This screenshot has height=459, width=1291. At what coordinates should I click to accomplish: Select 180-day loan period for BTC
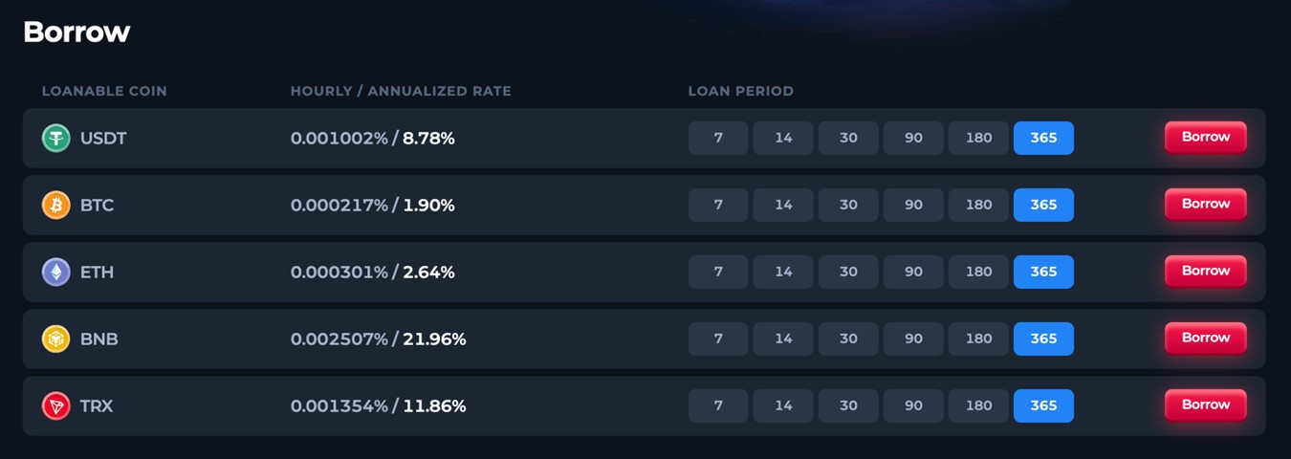pos(978,205)
